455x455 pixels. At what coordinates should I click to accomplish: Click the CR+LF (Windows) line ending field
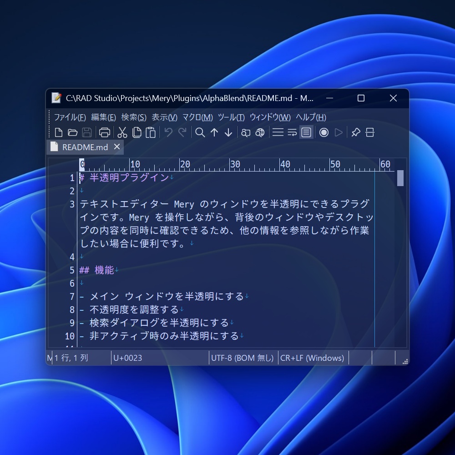pos(313,358)
